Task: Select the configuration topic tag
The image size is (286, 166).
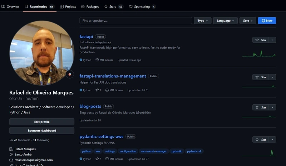Action: (128, 151)
